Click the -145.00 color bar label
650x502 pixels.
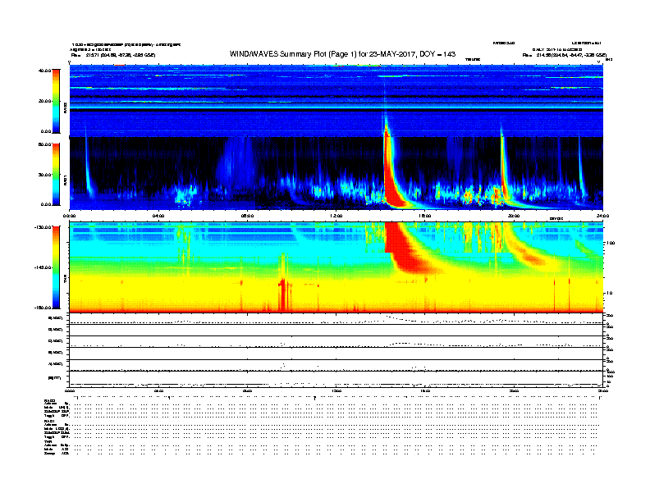43,267
